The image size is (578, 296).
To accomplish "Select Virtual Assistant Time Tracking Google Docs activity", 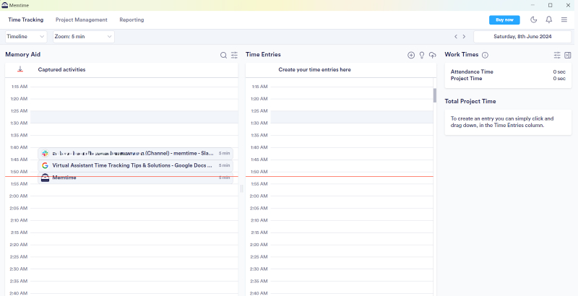I will [135, 165].
